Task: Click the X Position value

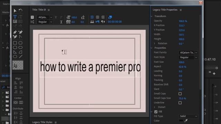Action: click(x=182, y=25)
